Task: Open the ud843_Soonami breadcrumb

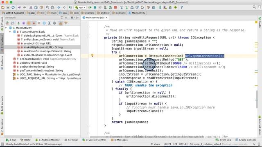Action: (x=13, y=13)
